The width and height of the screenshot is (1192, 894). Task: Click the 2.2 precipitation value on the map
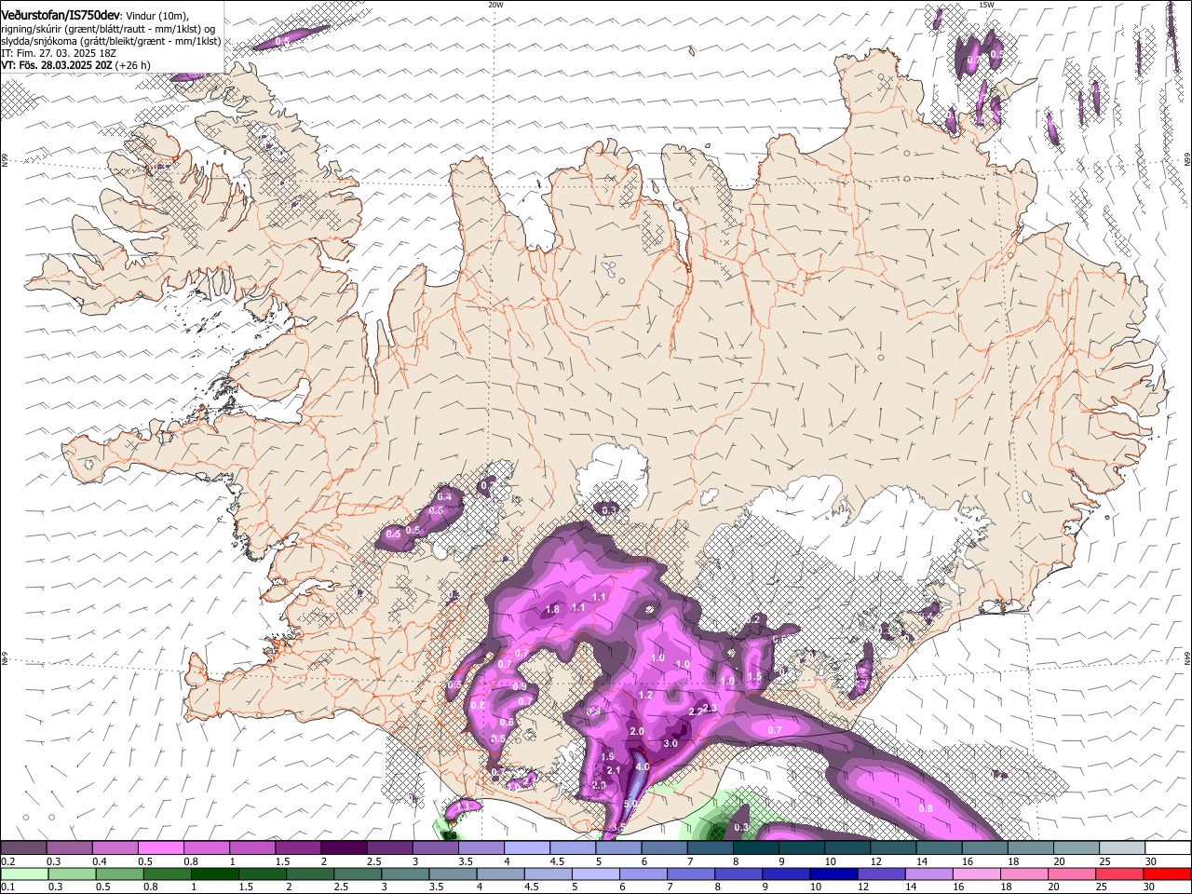pos(695,712)
